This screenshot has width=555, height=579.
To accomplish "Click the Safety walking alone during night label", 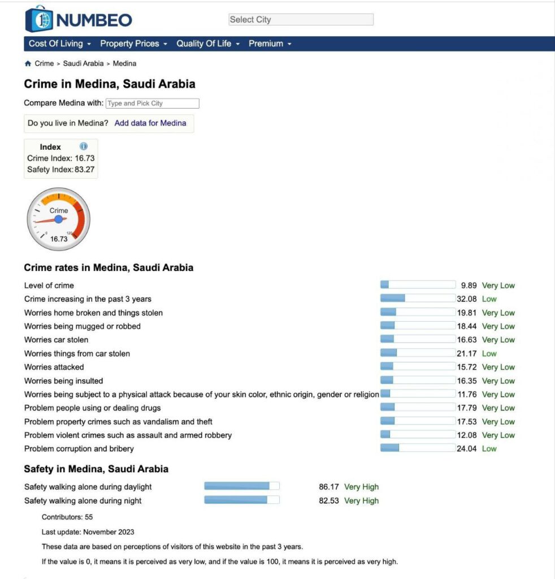I will (83, 501).
